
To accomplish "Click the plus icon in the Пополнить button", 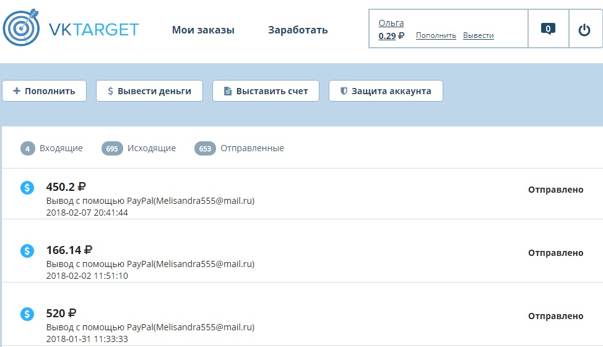I will click(17, 91).
